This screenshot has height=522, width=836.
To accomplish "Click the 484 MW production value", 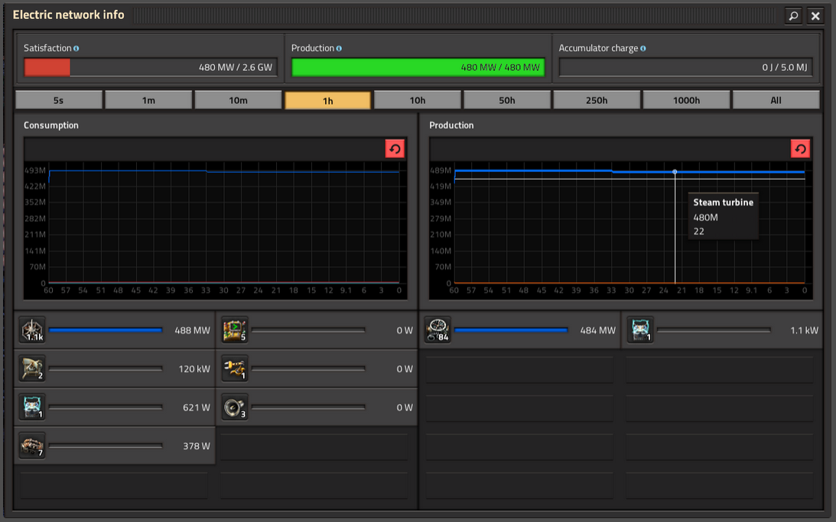I will coord(597,330).
